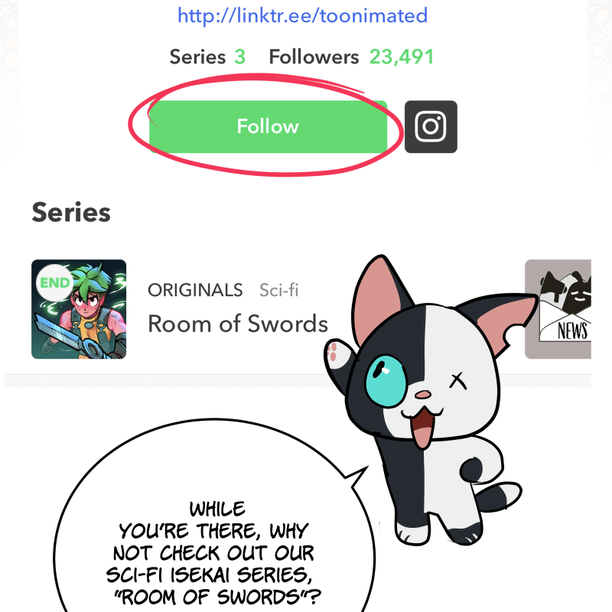This screenshot has height=612, width=612.
Task: Select the Sci-fi genre label
Action: (x=278, y=290)
